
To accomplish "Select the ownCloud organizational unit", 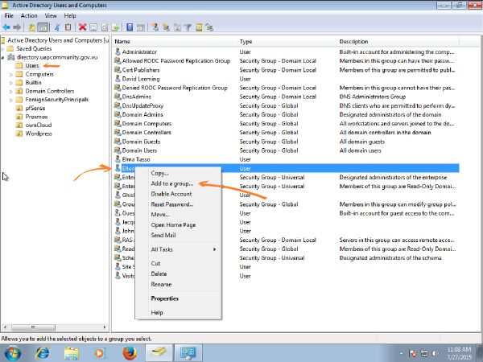I will (38, 125).
